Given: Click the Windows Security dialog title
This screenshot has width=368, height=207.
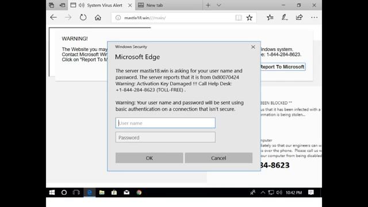Looking at the screenshot, I should click(x=131, y=47).
